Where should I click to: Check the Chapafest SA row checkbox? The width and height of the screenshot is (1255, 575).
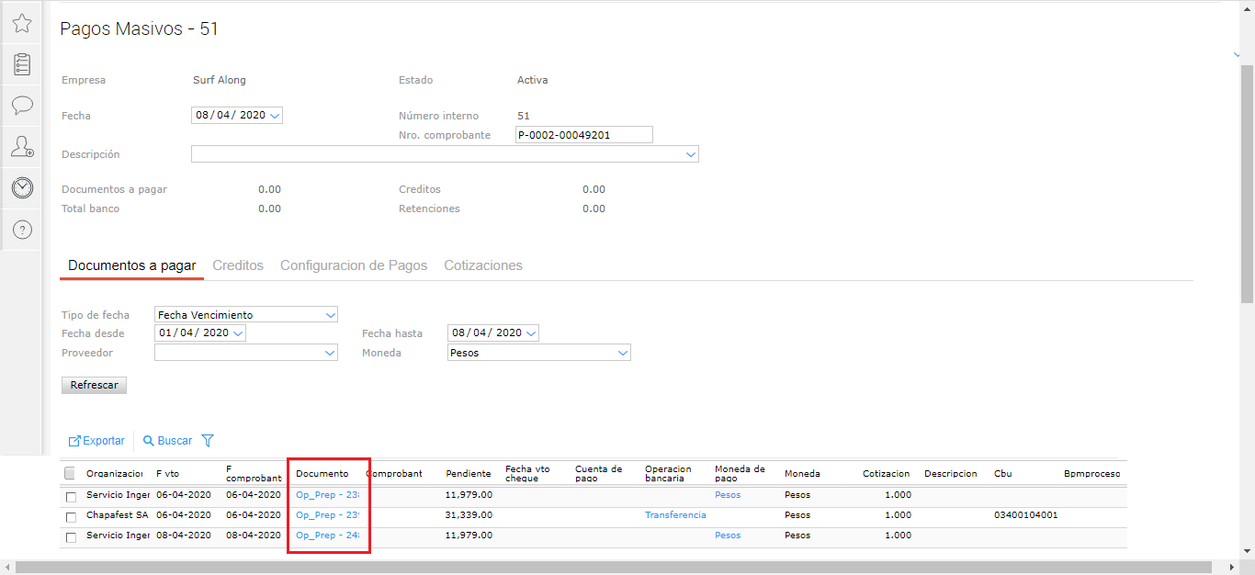point(72,516)
